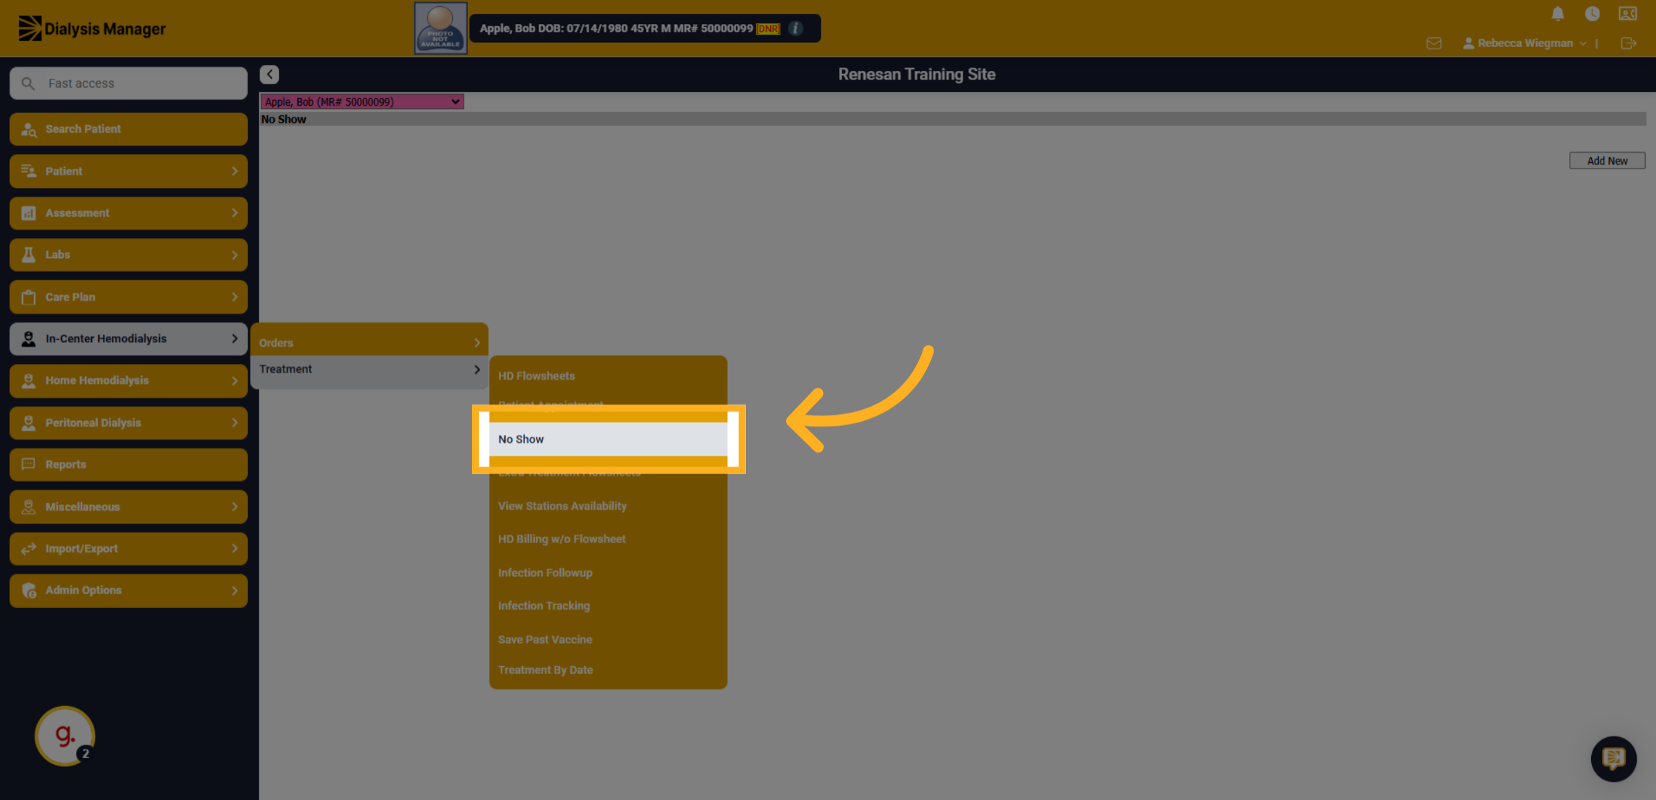1656x800 pixels.
Task: Open Search Patient button
Action: coord(128,129)
